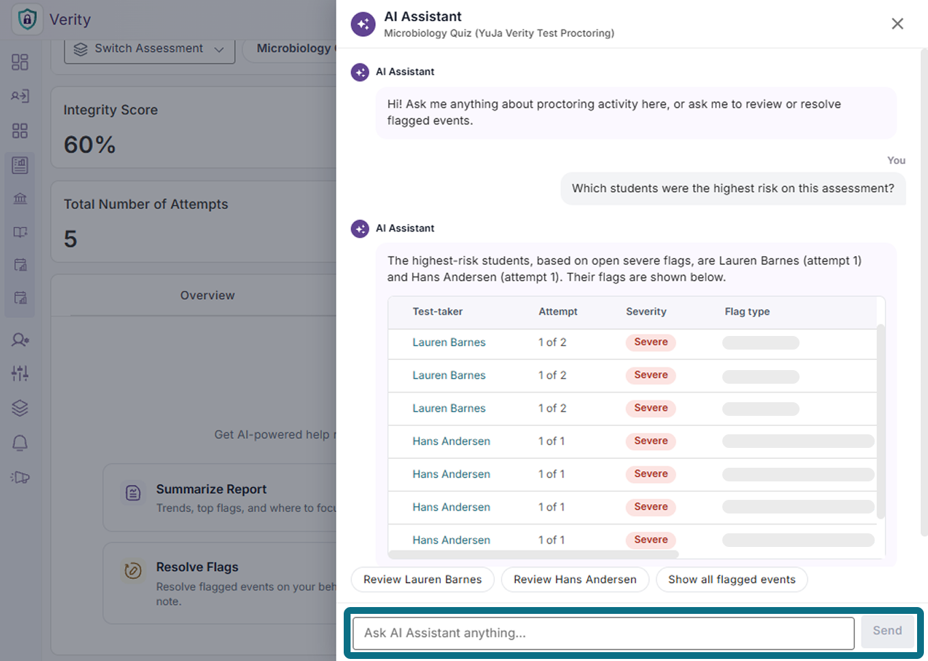This screenshot has height=661, width=928.
Task: Click the table's horizontal scrollbar
Action: (534, 554)
